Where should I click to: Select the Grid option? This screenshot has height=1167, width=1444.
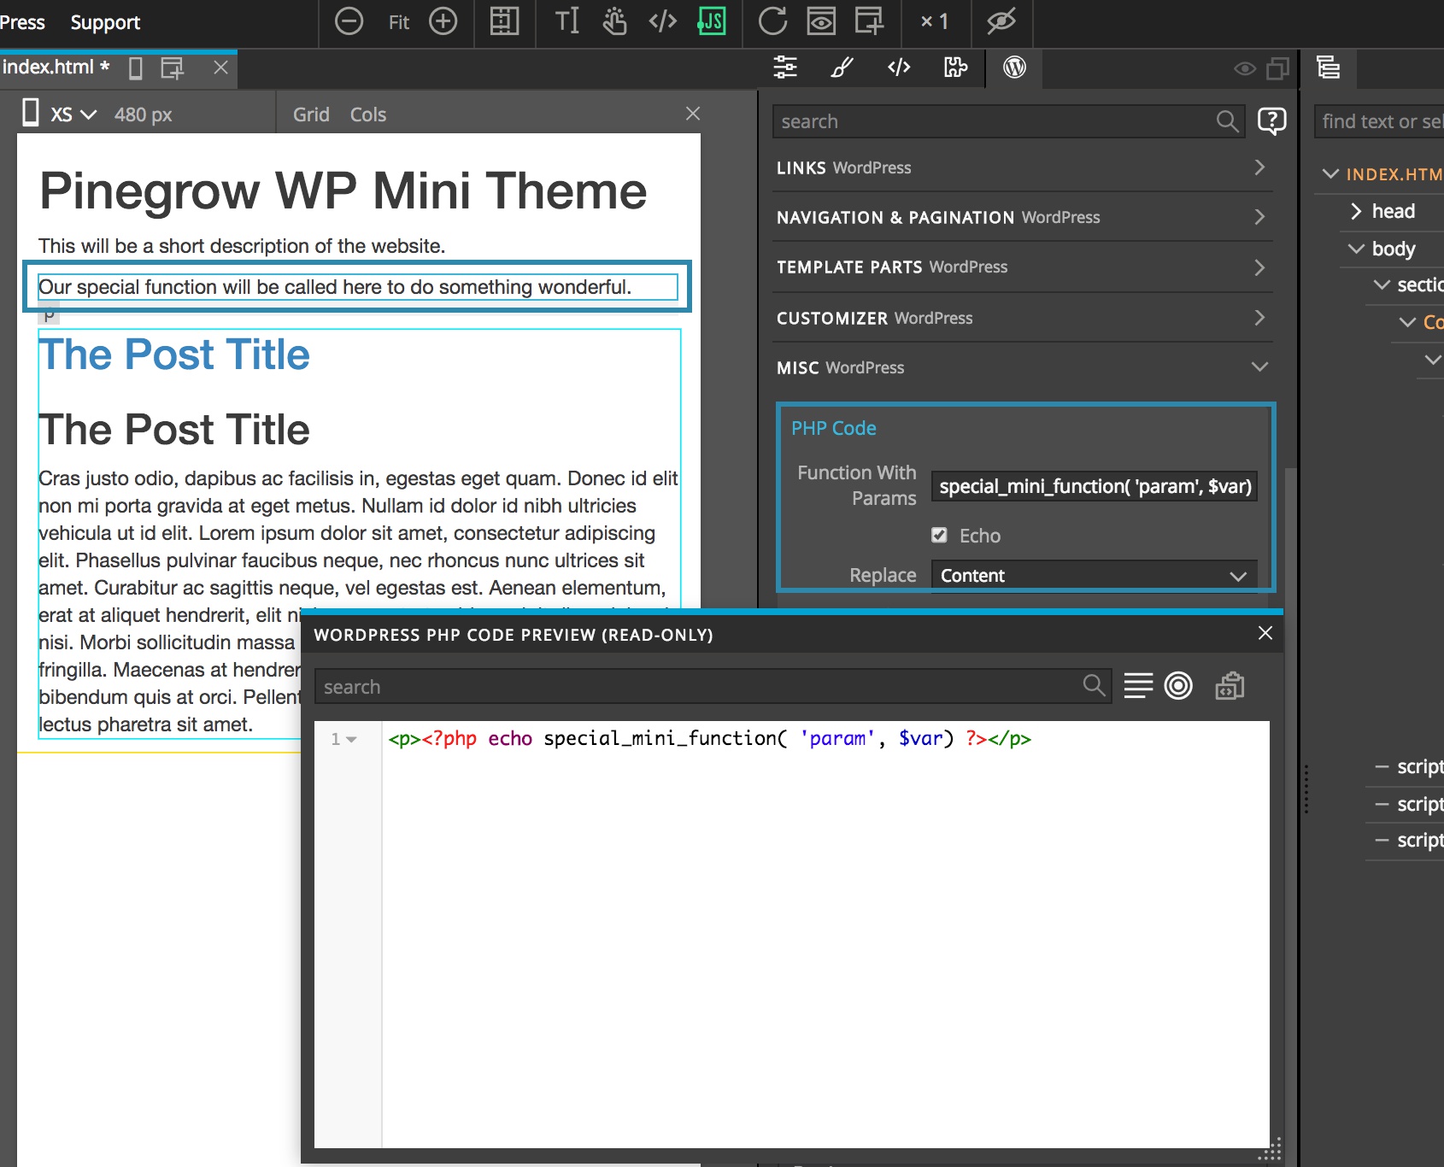[311, 114]
